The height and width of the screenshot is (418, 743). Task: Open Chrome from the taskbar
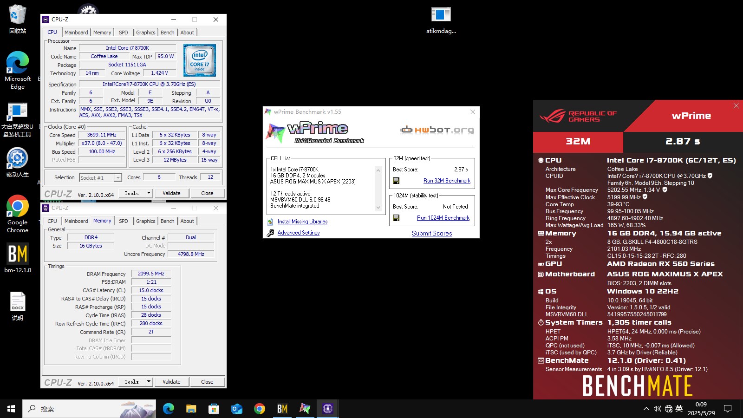click(x=259, y=409)
